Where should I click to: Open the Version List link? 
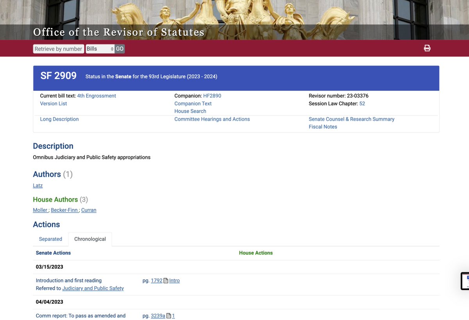pos(54,104)
